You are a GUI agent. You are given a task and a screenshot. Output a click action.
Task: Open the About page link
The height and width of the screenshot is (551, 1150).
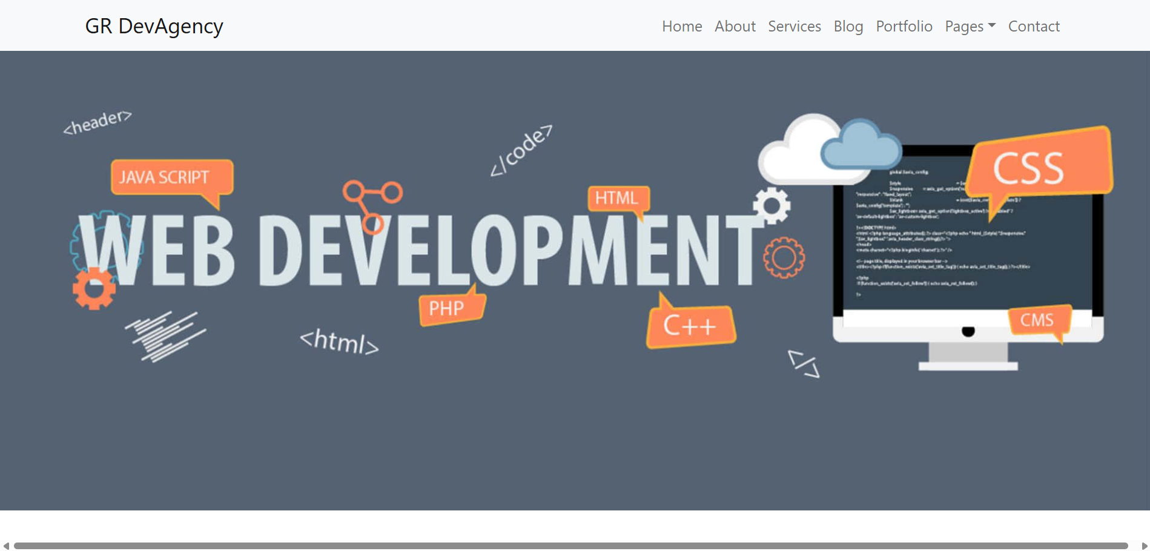coord(735,27)
